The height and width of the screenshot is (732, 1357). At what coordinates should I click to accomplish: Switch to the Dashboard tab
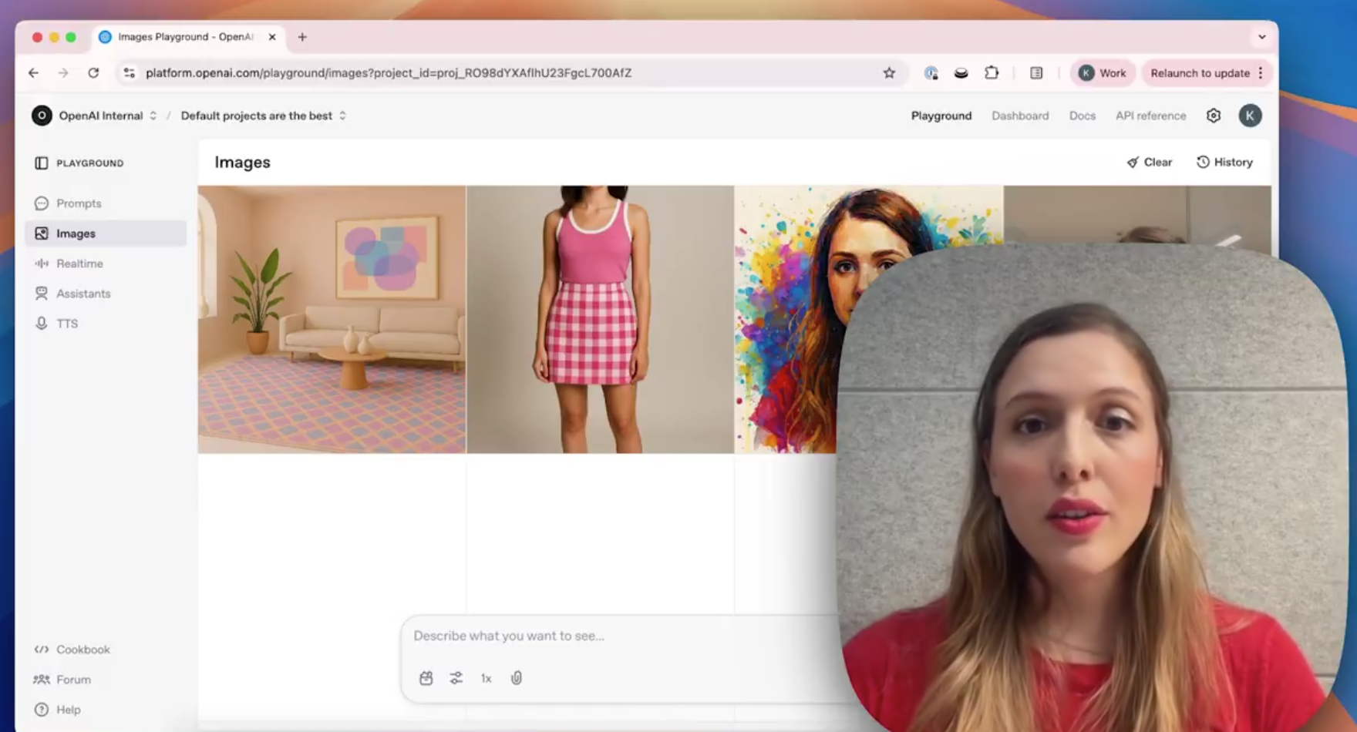click(x=1020, y=116)
